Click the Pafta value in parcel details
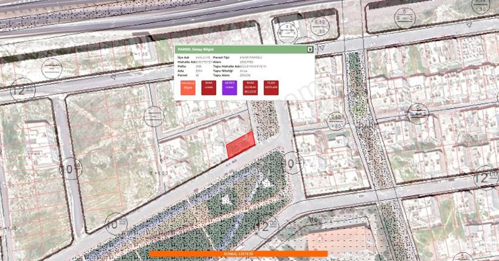499x261 pixels. coord(199,66)
